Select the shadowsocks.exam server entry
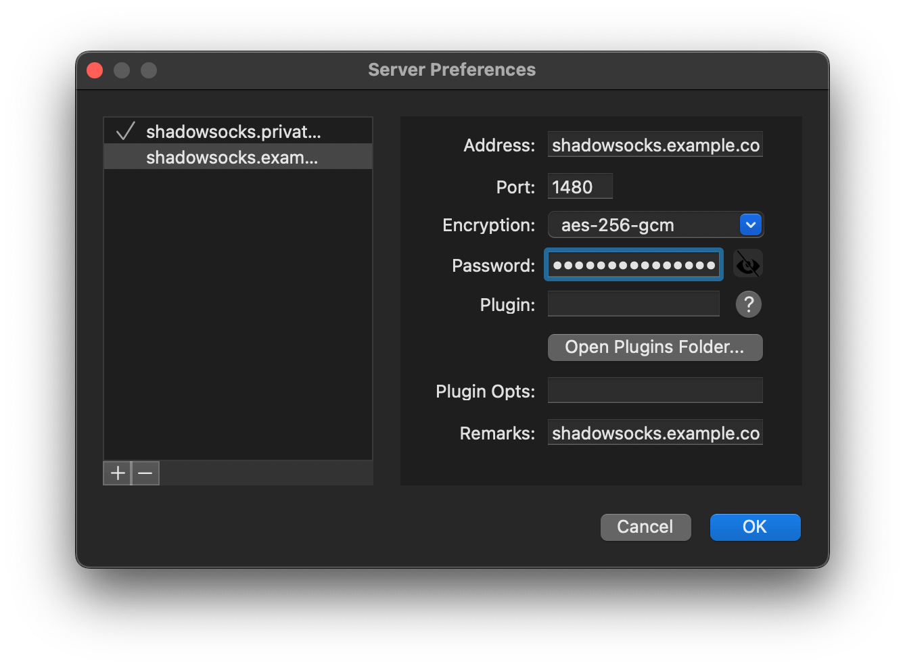905x668 pixels. (231, 157)
